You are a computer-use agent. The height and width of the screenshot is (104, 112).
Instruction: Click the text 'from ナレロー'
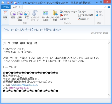(x=11, y=67)
